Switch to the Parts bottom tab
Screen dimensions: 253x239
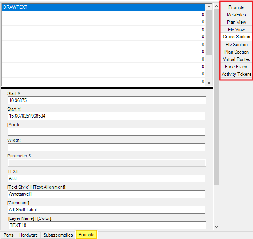8,235
